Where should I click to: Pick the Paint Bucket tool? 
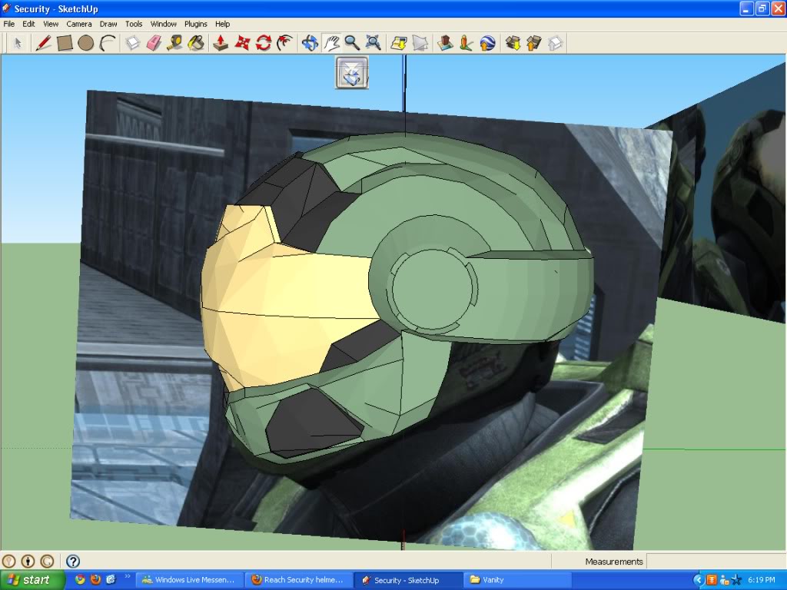click(x=196, y=43)
